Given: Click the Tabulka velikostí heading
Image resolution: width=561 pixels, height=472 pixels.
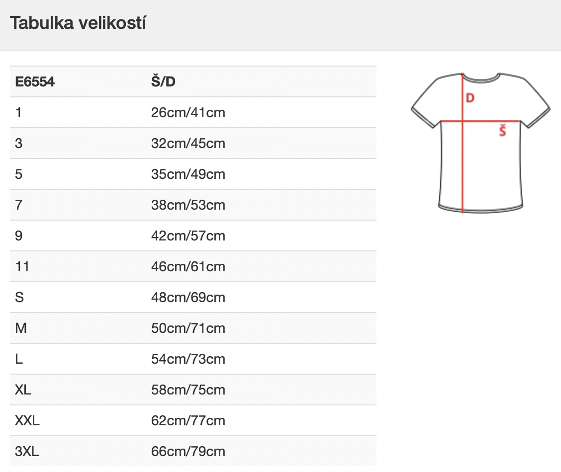Looking at the screenshot, I should (78, 23).
